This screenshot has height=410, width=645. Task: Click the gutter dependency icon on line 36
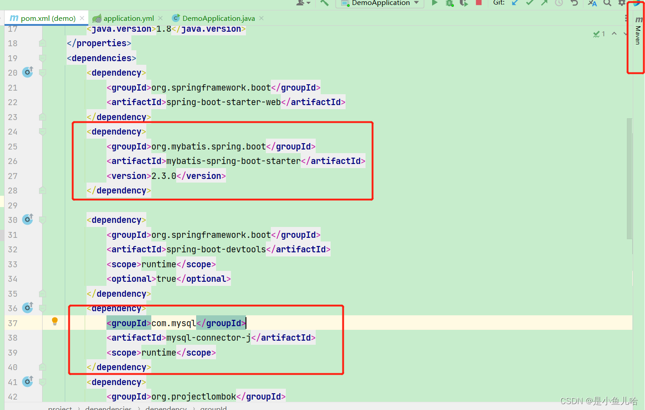pyautogui.click(x=28, y=308)
